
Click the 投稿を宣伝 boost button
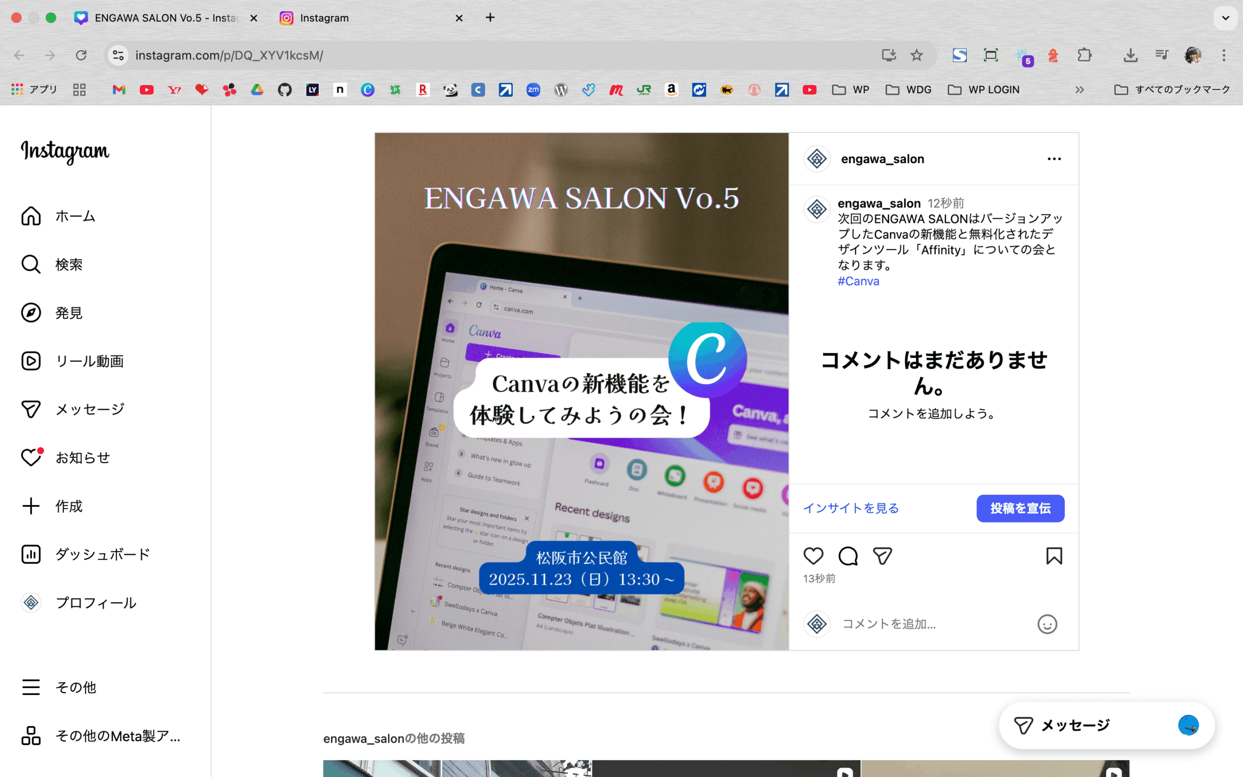1020,508
